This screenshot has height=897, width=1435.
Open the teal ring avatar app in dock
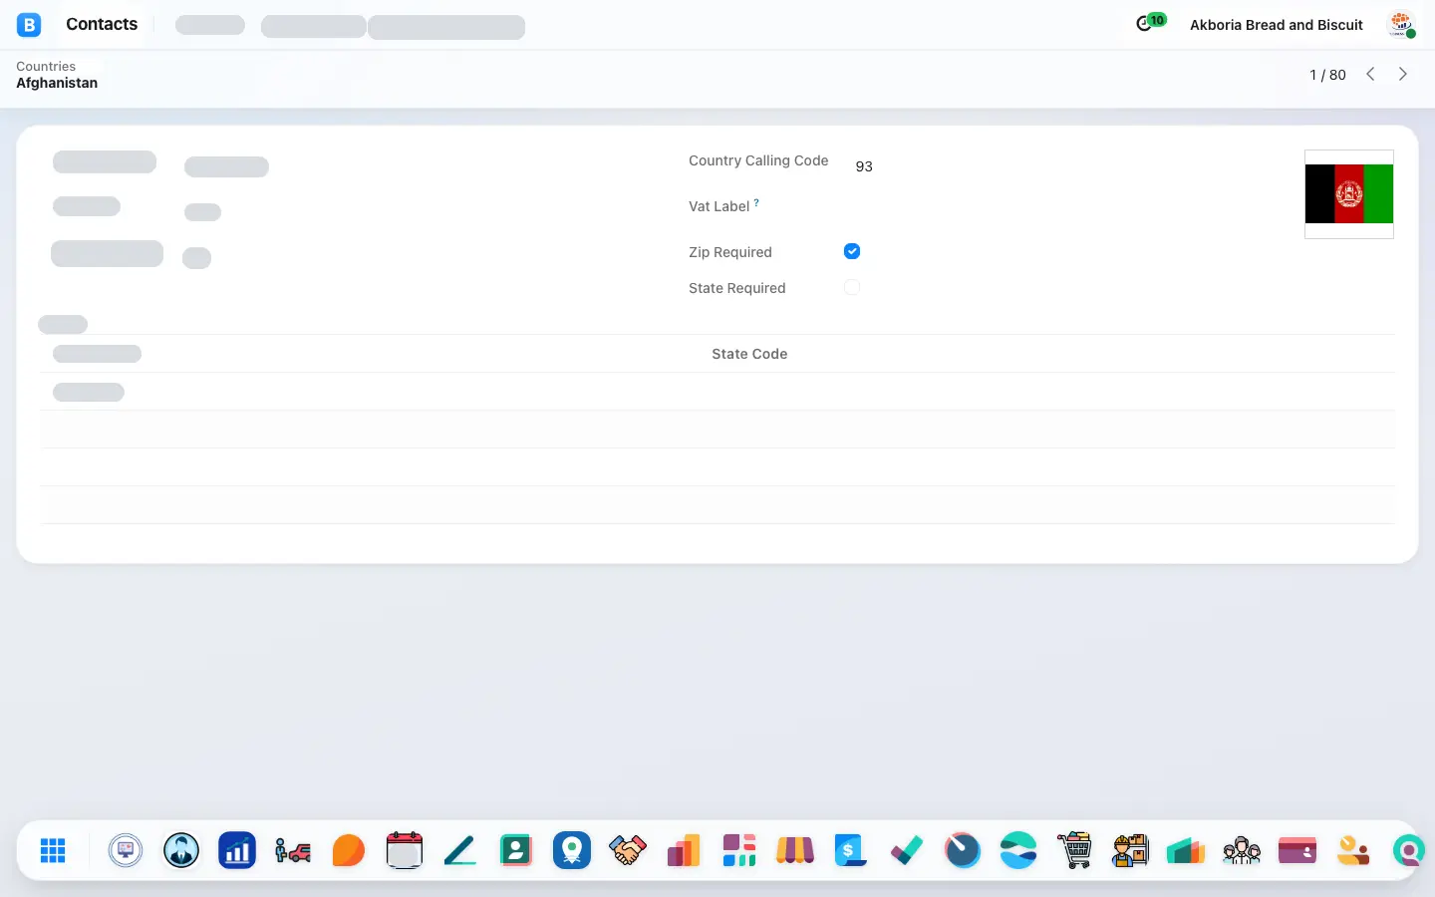click(1407, 850)
